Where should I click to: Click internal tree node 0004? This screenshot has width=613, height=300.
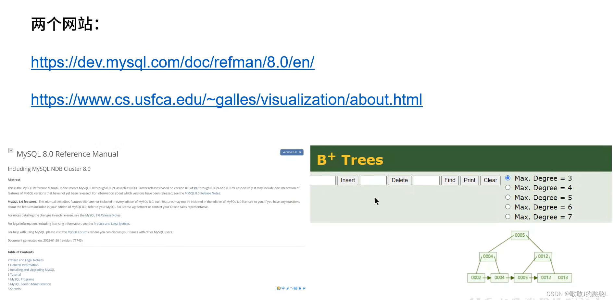tap(488, 256)
